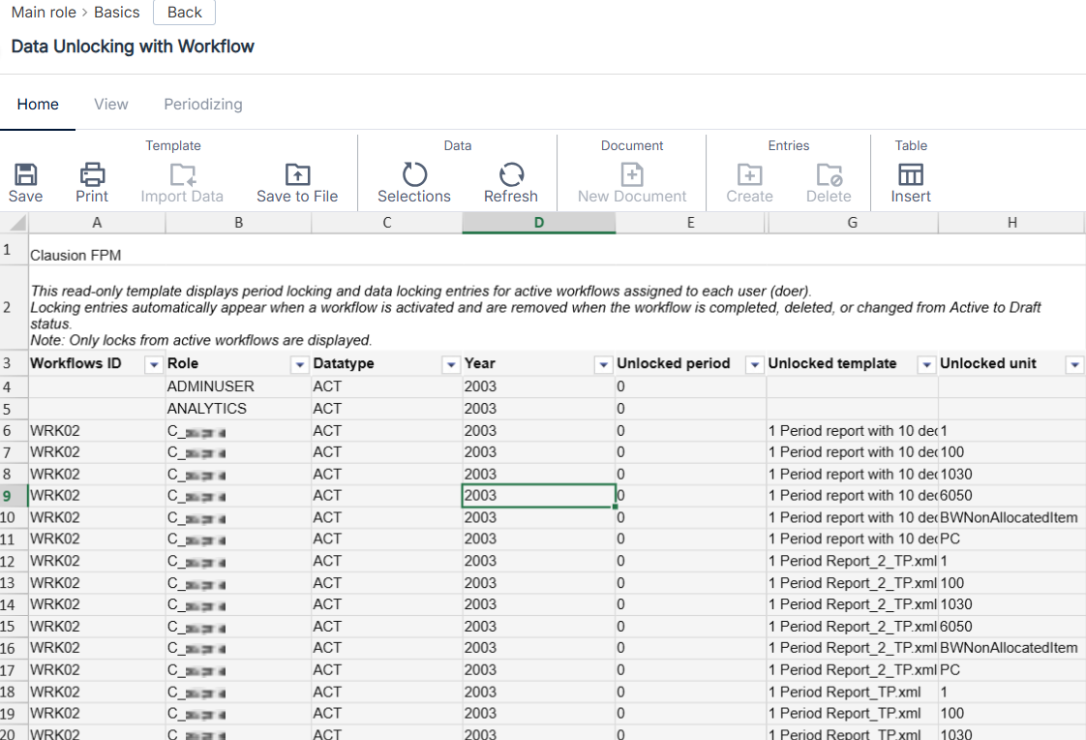
Task: Click unit cell 1030 in row 8
Action: tap(1011, 475)
